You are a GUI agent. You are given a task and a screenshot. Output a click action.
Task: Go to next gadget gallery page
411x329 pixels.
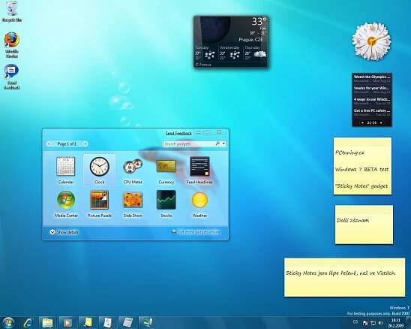pos(85,144)
